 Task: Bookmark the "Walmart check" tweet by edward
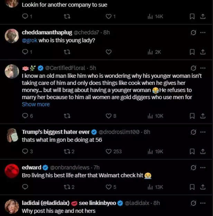(x=192, y=187)
